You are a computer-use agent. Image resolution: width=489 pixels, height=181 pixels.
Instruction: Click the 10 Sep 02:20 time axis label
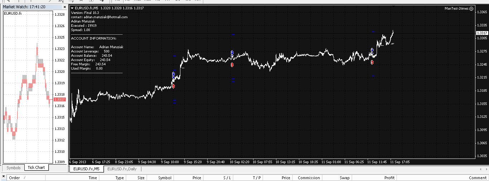point(240,162)
